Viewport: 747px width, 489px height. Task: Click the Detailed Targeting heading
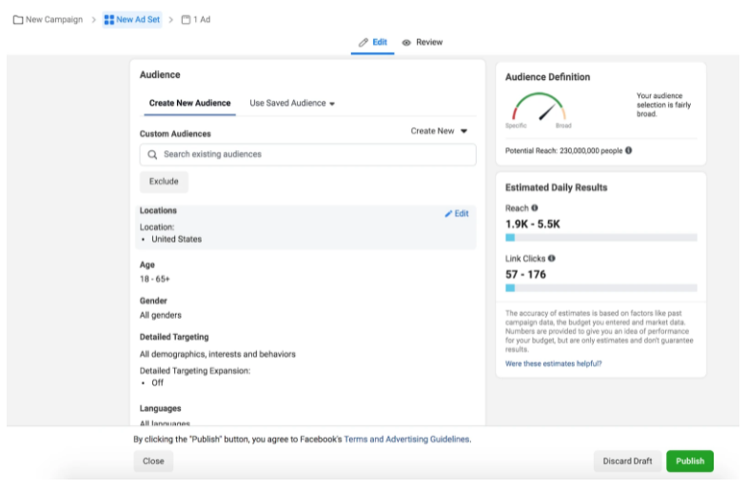click(x=174, y=337)
